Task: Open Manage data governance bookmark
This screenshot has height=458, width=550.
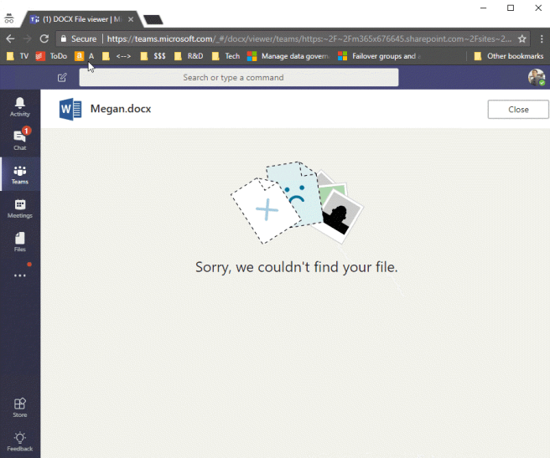Action: coord(288,56)
